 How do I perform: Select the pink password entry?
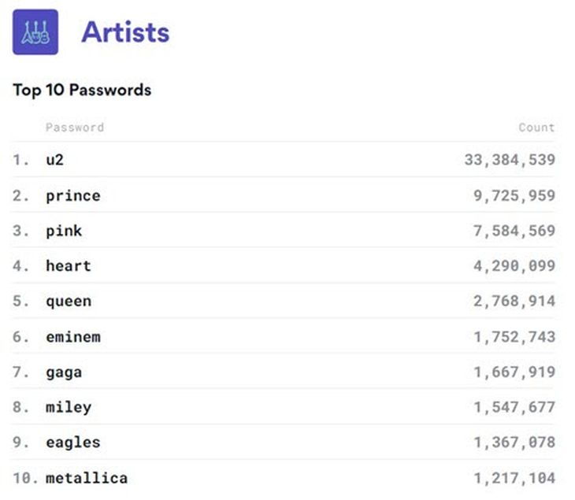coord(64,231)
